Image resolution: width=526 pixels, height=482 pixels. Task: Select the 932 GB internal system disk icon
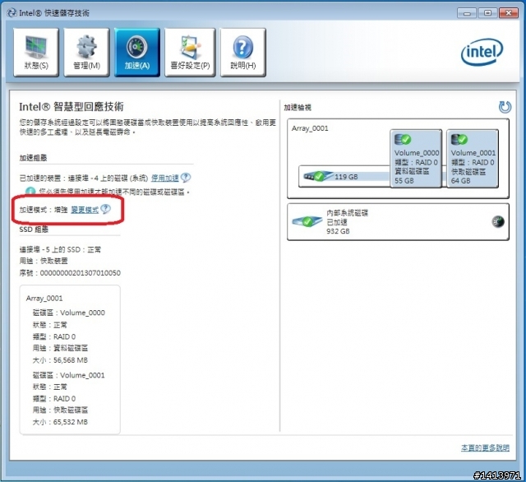pyautogui.click(x=307, y=221)
